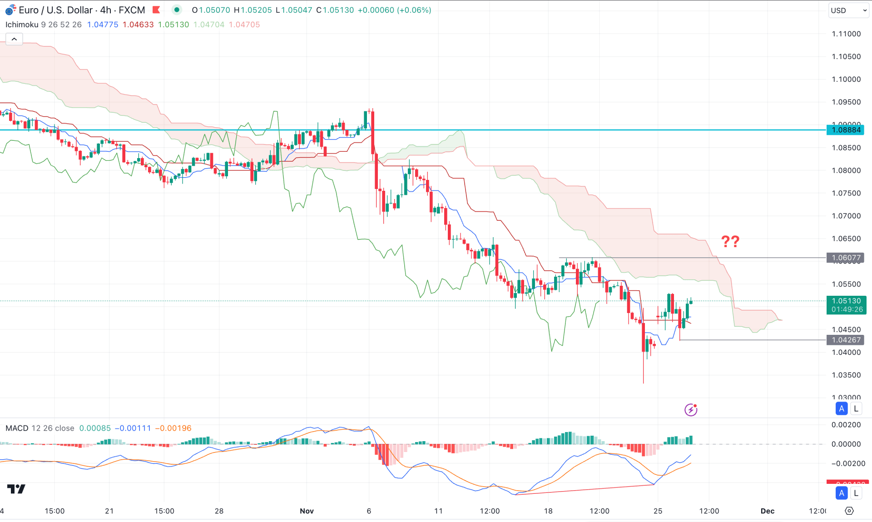Click the current price label 1.05130
This screenshot has height=522, width=872.
[x=846, y=305]
